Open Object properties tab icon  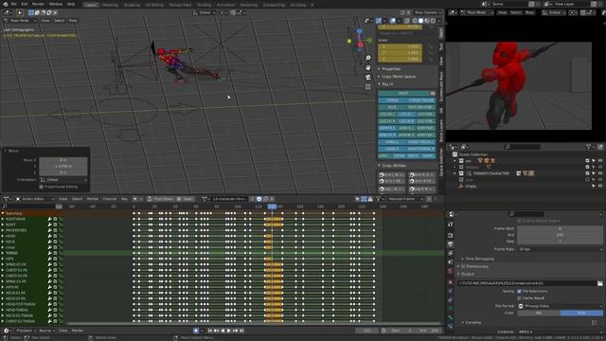click(451, 282)
